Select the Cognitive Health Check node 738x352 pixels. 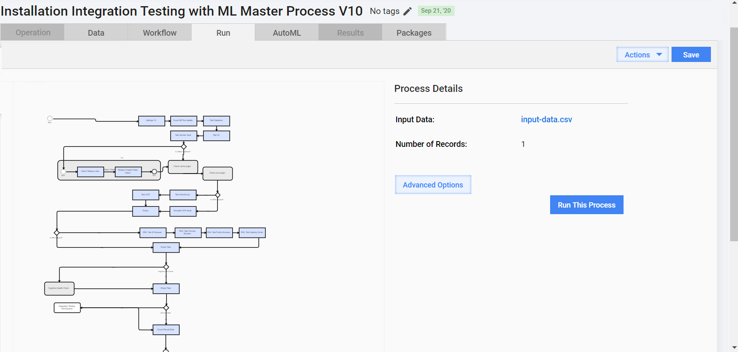(59, 288)
